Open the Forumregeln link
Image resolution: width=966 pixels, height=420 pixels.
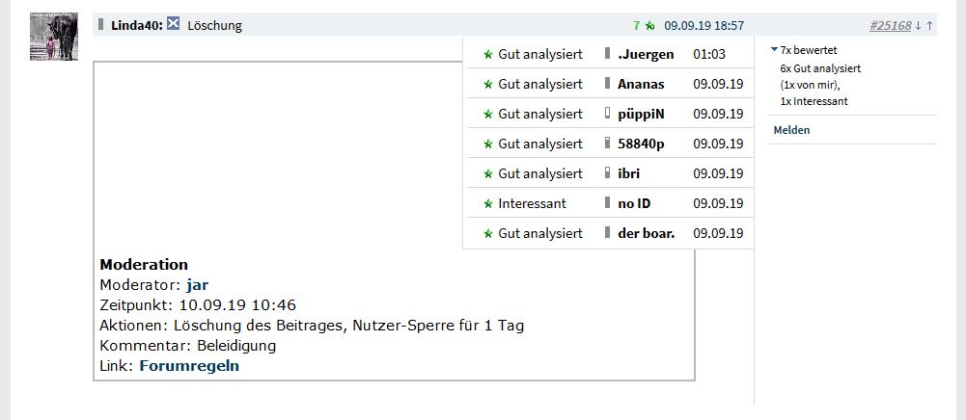(x=189, y=366)
